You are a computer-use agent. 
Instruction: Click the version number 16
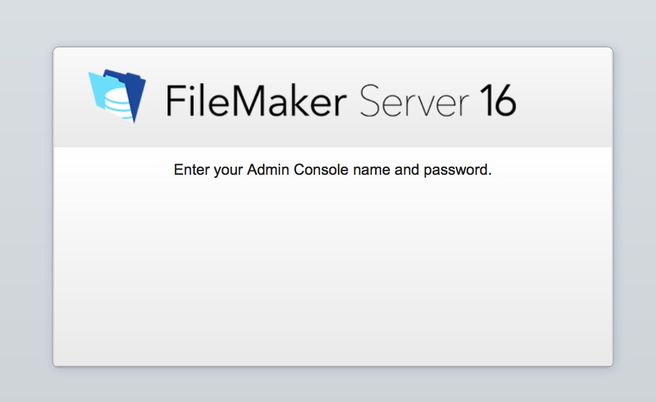[x=497, y=100]
